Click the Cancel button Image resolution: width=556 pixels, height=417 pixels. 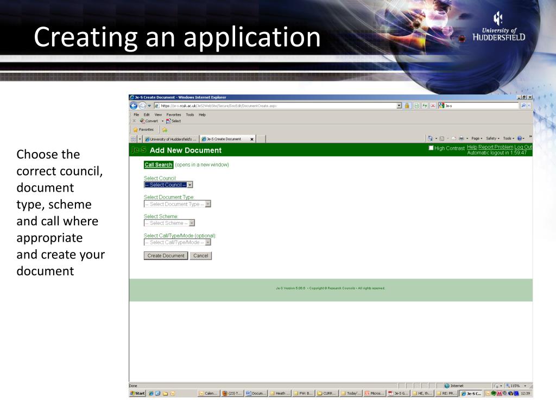click(x=201, y=256)
